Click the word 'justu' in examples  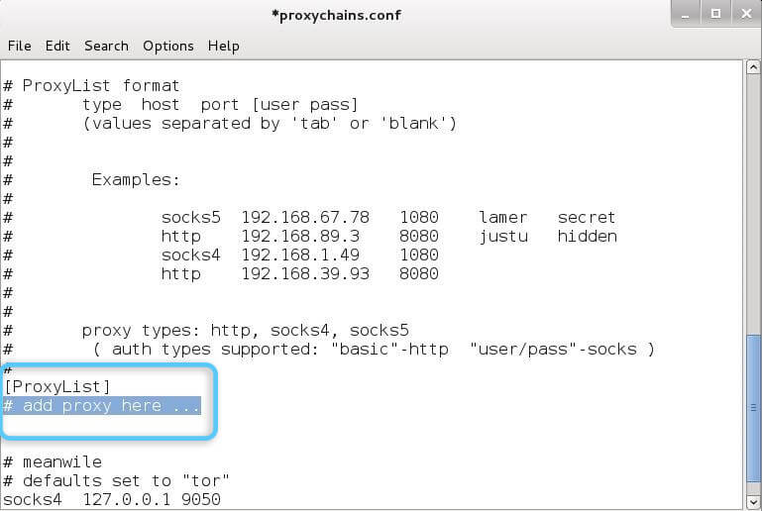(503, 237)
